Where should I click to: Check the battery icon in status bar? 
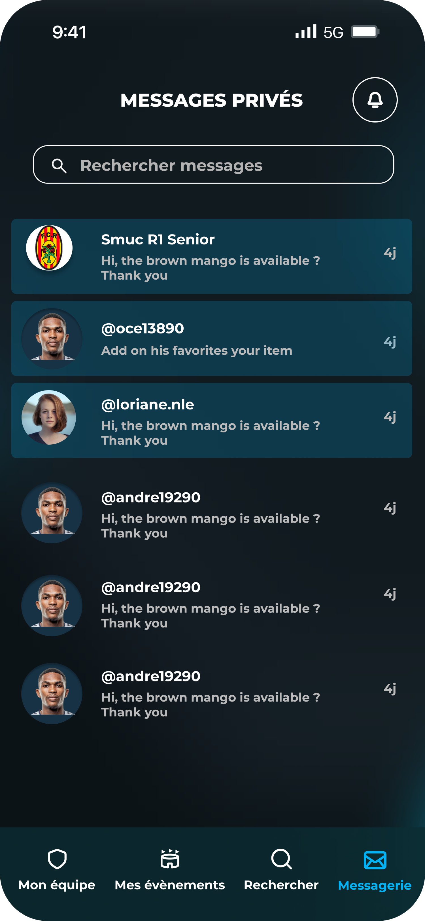[365, 32]
